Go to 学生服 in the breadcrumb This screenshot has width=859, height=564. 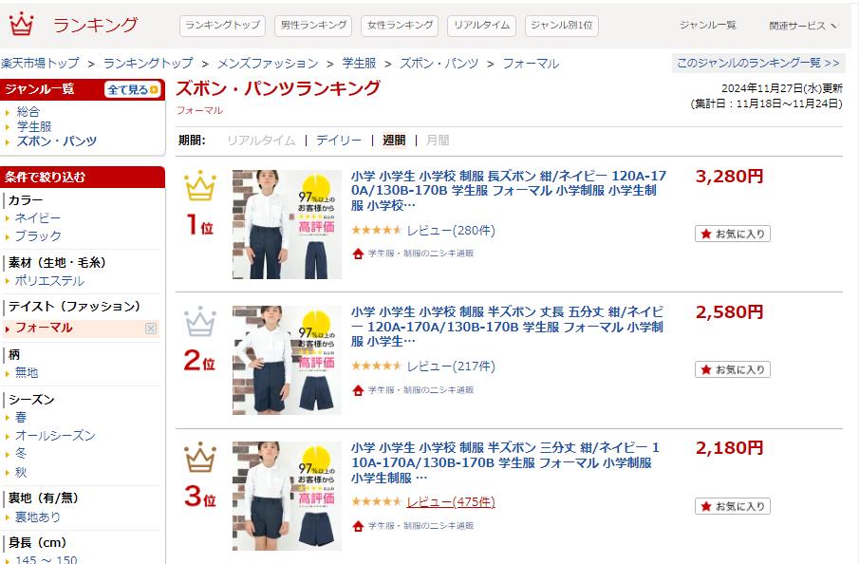coord(359,64)
